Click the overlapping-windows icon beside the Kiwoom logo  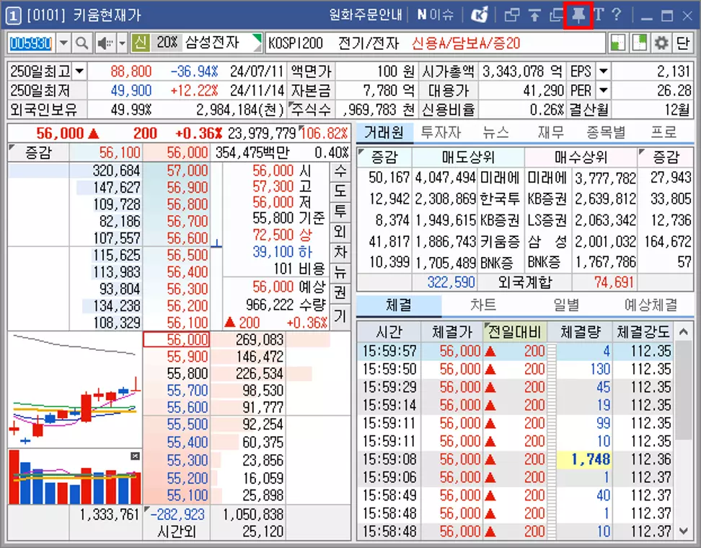coord(512,15)
